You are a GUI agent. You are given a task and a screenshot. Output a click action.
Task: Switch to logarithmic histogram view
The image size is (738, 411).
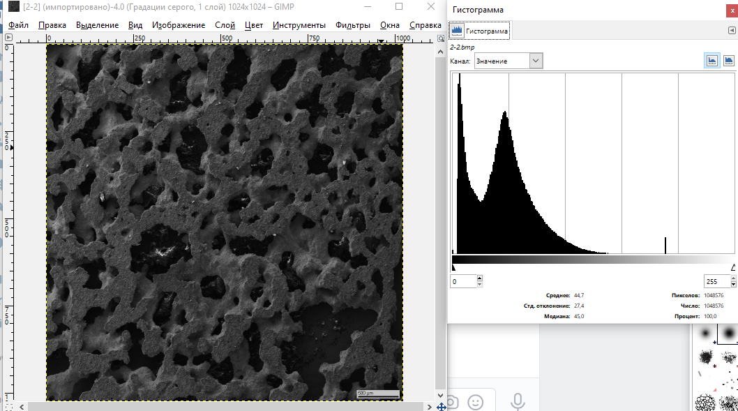(x=729, y=61)
